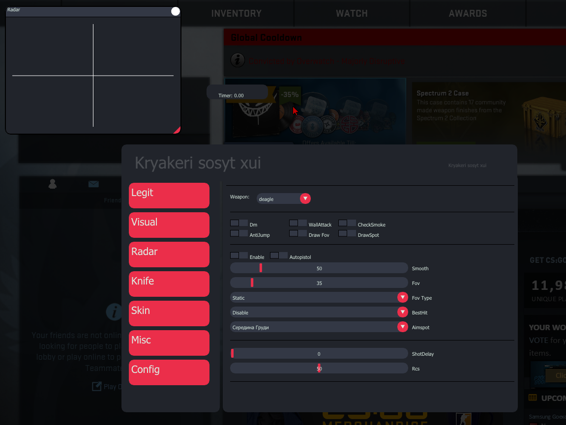The image size is (566, 425).
Task: Open the BestHit dropdown set to Disable
Action: [402, 312]
